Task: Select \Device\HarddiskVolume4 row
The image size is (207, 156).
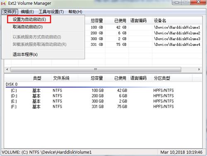Action: 177,44
